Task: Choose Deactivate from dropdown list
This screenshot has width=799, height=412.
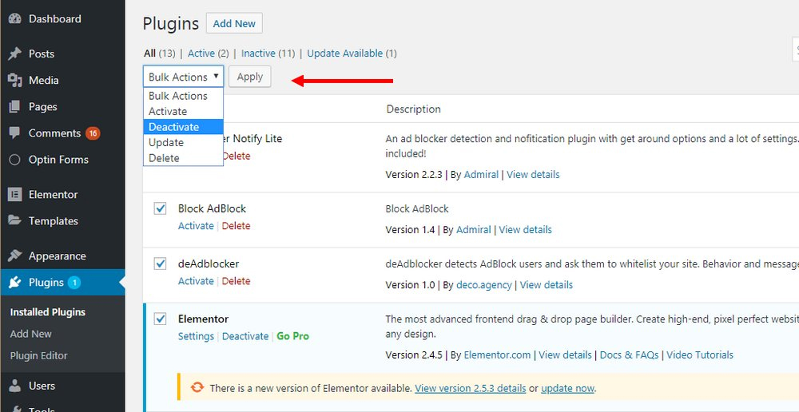Action: click(x=184, y=127)
